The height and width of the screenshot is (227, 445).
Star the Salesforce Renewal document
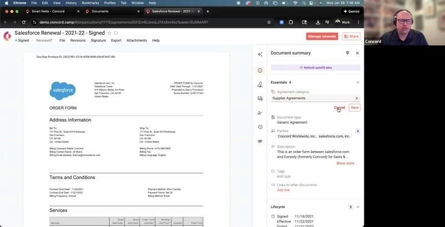coord(109,33)
